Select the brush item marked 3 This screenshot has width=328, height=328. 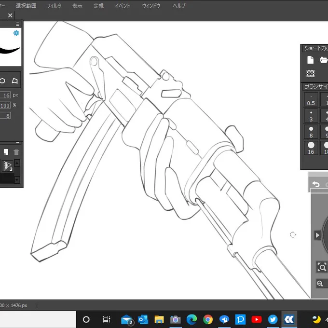click(8, 166)
